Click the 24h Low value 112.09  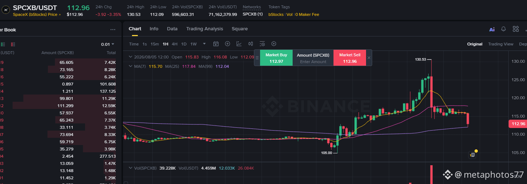click(157, 14)
